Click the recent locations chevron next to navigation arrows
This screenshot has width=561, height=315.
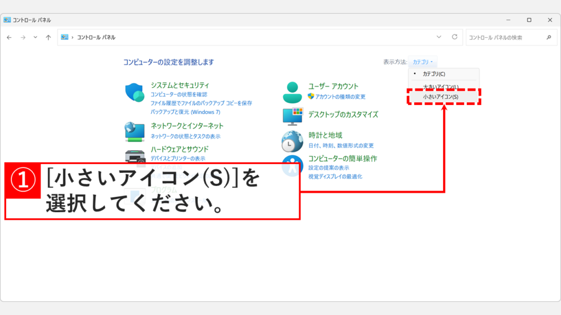(35, 37)
